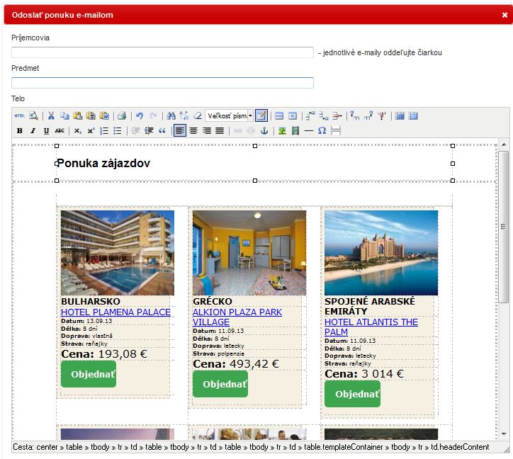Viewport: 513px width, 459px height.
Task: Click the Indent icon
Action: [149, 131]
